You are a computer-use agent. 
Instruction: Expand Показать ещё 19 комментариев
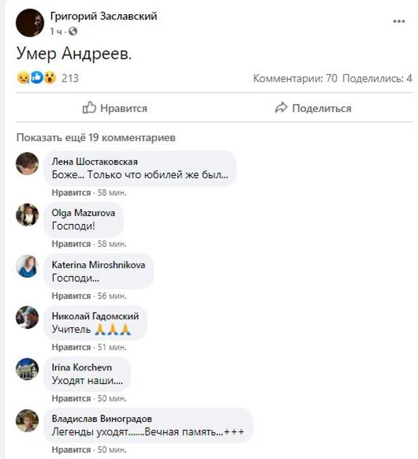point(96,138)
